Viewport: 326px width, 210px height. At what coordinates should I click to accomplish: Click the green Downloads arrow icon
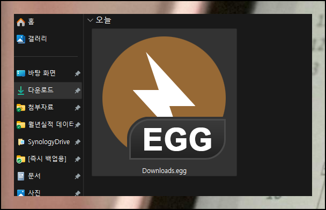click(x=21, y=91)
